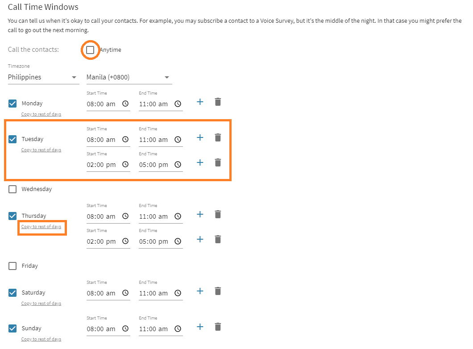Viewport: 473px width, 349px height.
Task: Click the plus icon in Sunday's row
Action: [200, 327]
